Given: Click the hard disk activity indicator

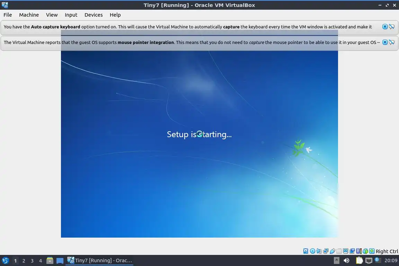Looking at the screenshot, I should tap(306, 251).
